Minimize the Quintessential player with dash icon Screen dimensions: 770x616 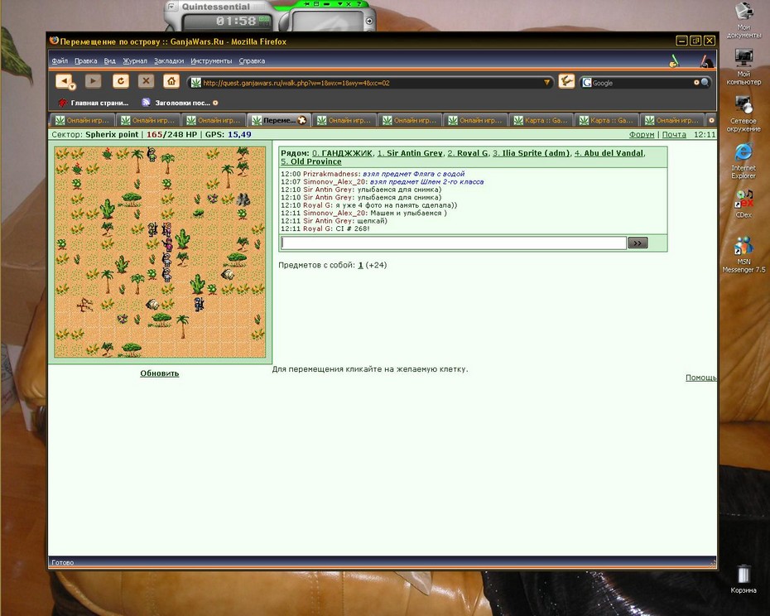tap(328, 4)
